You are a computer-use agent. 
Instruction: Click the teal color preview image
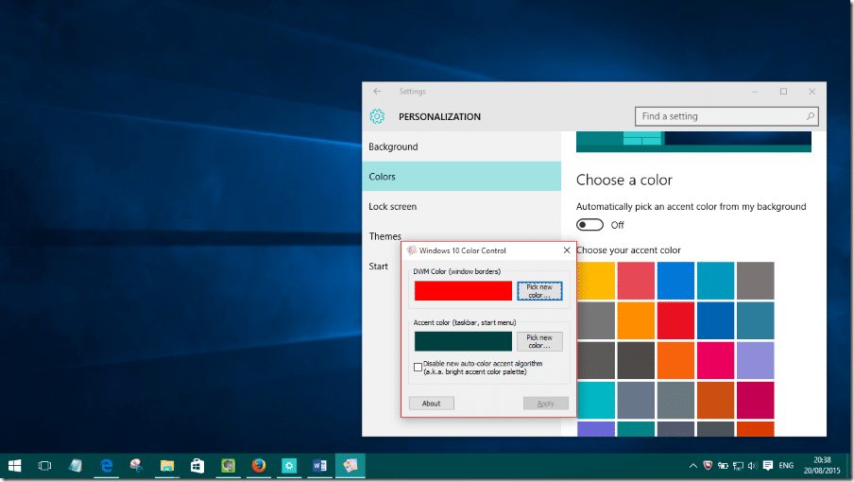[x=693, y=142]
